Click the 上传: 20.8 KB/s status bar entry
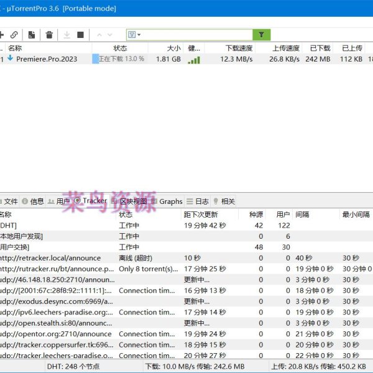This screenshot has height=373, width=373. [318, 366]
